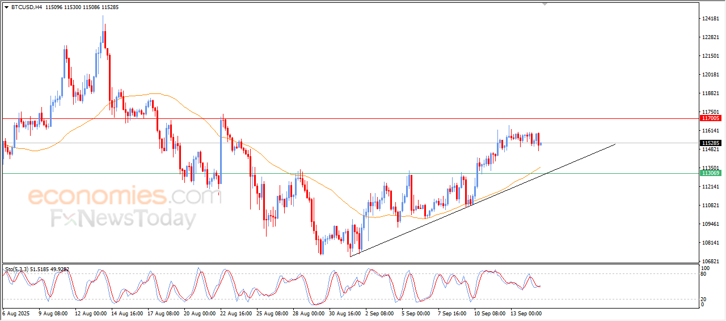Screen dimensions: 726x321
Task: Click price scale value 106821
Action: point(711,262)
